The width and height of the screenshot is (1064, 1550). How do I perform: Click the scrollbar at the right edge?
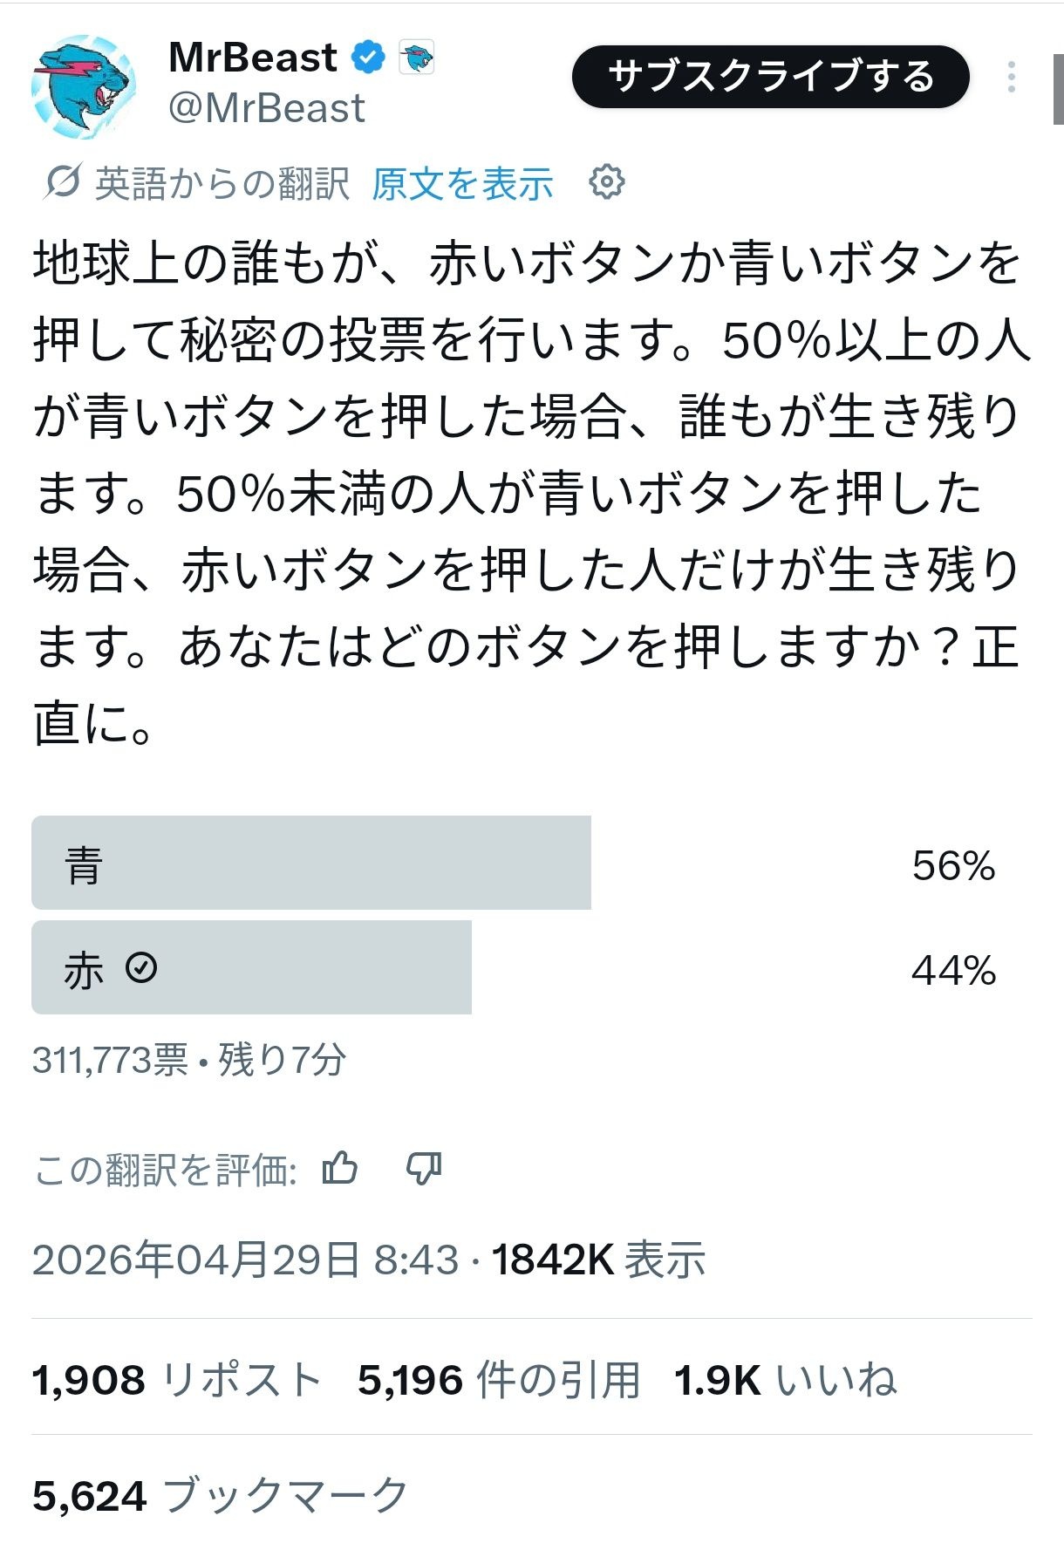1057,87
